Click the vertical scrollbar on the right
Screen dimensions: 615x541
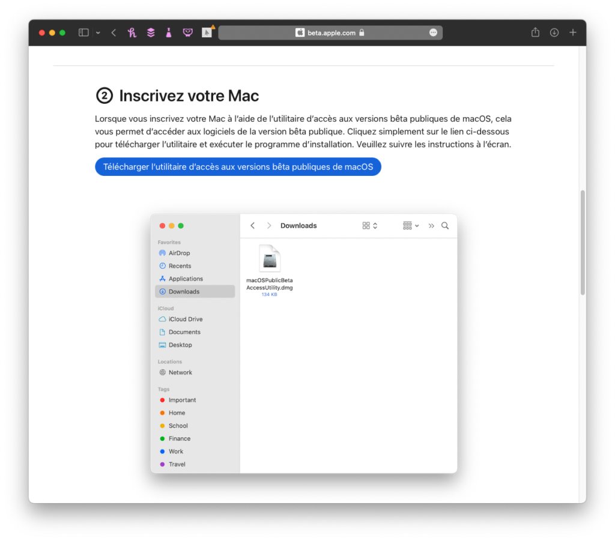click(581, 240)
